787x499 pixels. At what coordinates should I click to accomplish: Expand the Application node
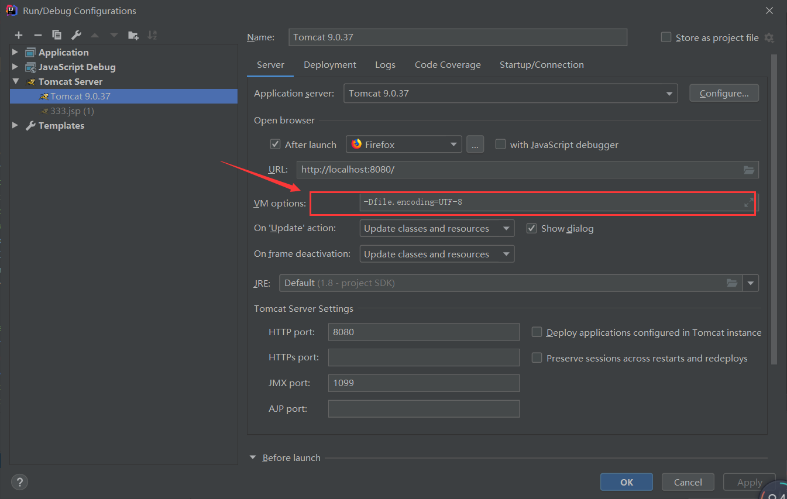(x=15, y=52)
